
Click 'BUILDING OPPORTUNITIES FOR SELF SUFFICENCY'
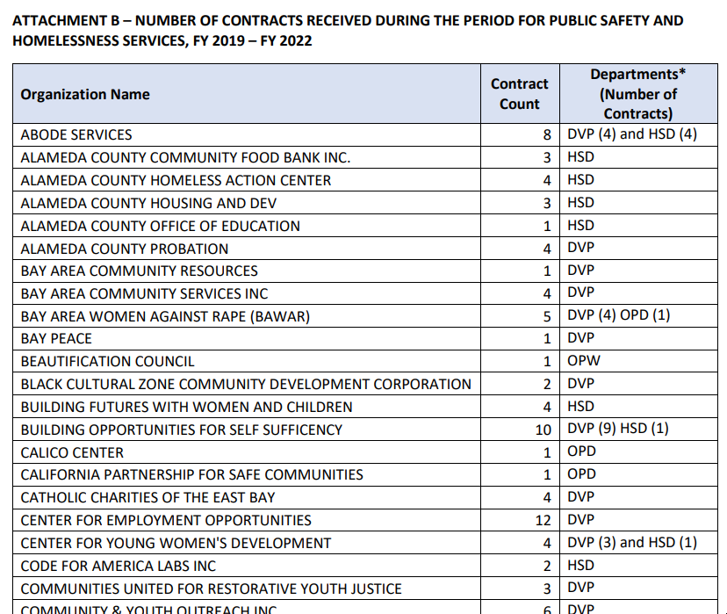[181, 430]
